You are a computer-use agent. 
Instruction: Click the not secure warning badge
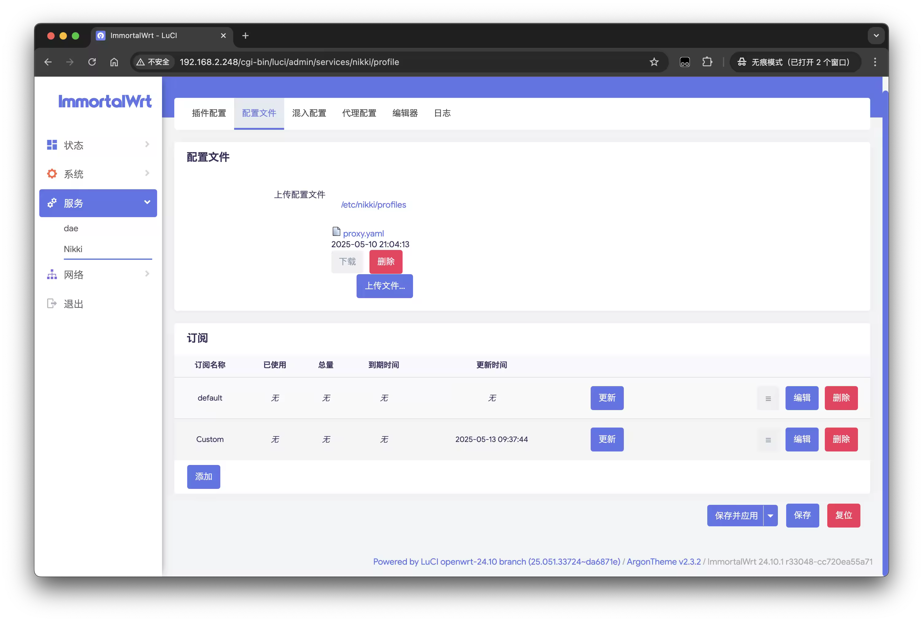(x=153, y=62)
